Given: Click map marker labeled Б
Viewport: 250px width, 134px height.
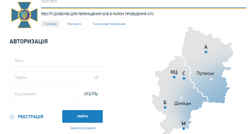Looking at the screenshot, I should (165, 107).
